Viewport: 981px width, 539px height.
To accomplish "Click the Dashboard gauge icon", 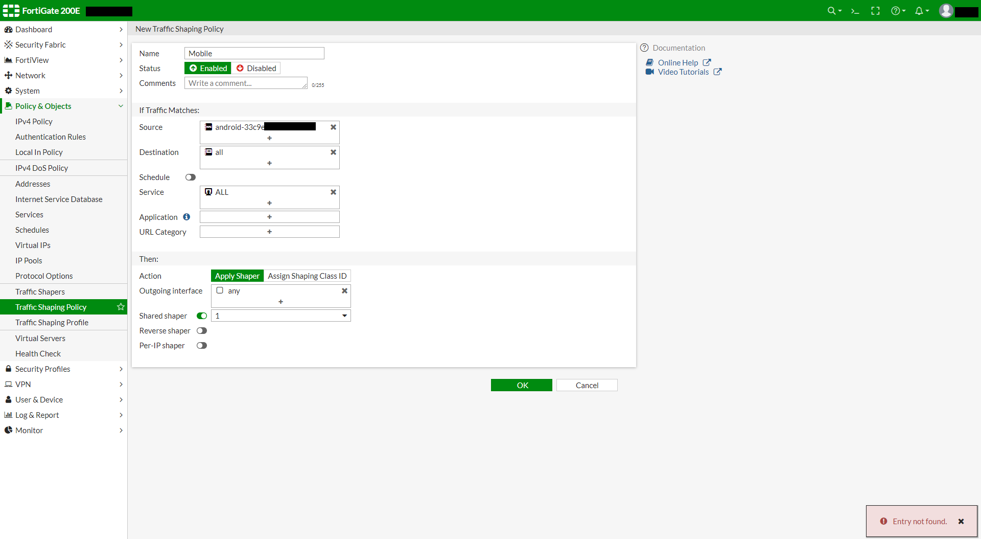I will point(8,29).
